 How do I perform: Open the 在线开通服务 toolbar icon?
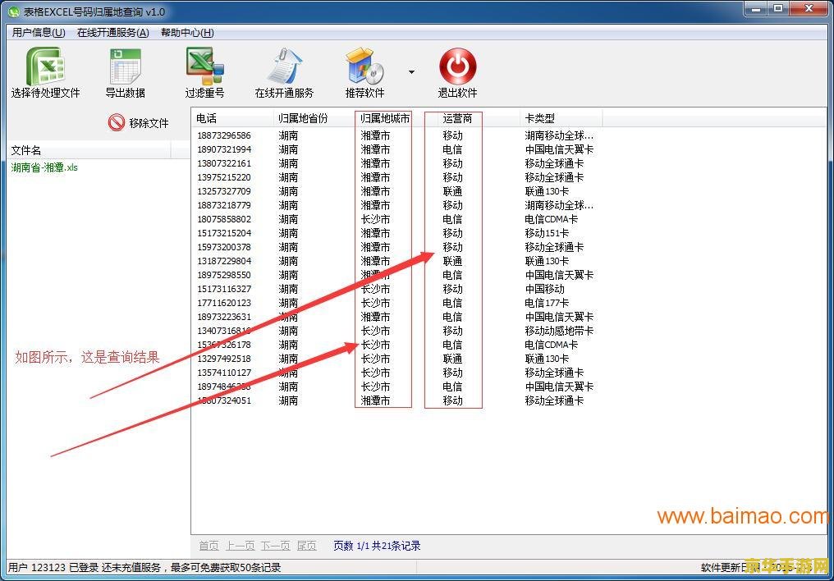point(284,70)
